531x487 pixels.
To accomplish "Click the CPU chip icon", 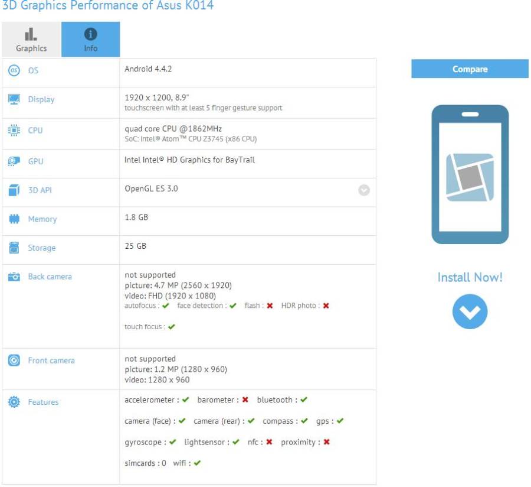I will pos(14,130).
